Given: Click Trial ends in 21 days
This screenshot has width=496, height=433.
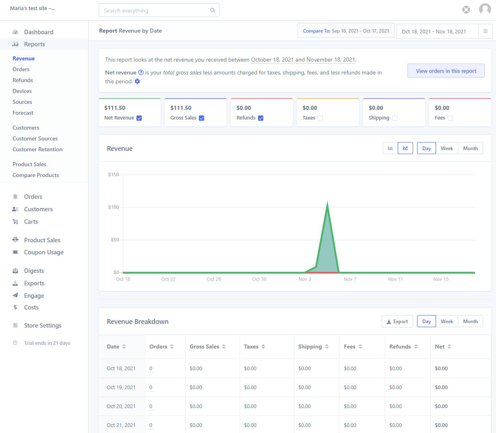Looking at the screenshot, I should [47, 343].
